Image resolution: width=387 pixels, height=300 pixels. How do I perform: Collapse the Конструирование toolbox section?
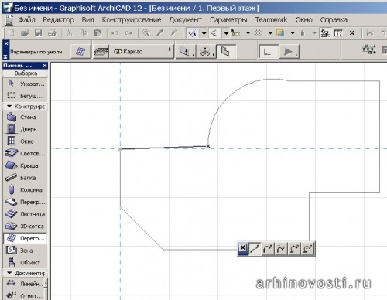[x=9, y=107]
